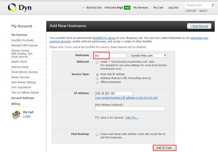218x152 pixels.
Task: Click the current location IP address link
Action: tap(126, 98)
